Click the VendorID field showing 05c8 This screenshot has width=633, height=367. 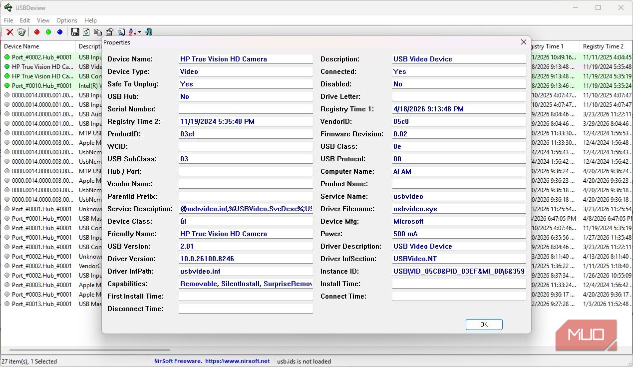(459, 121)
